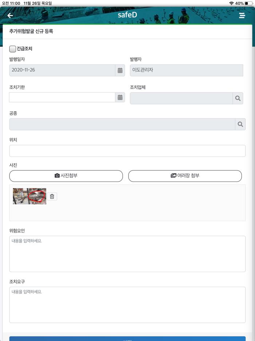
Task: Tap the blue button at the bottom
Action: point(127,339)
